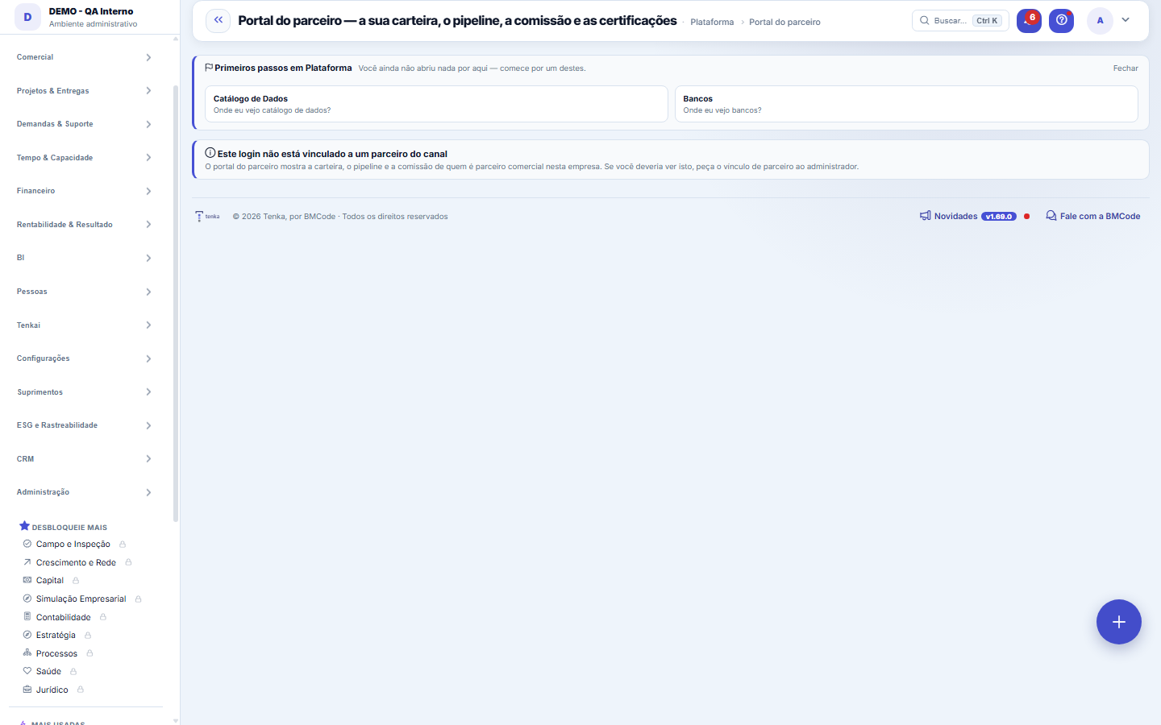Click the DEMO workspace D logo

tap(27, 17)
